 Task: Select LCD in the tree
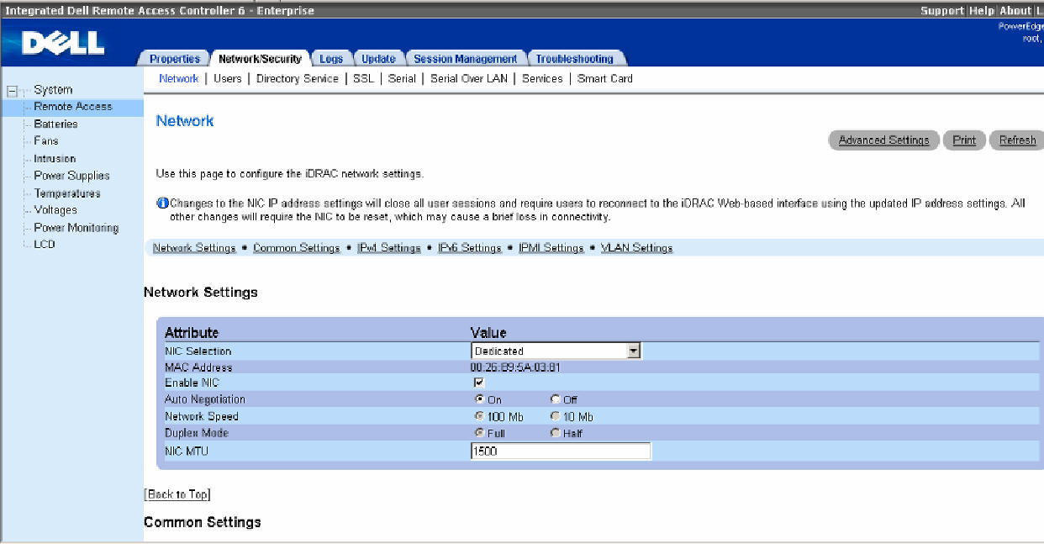tap(45, 245)
